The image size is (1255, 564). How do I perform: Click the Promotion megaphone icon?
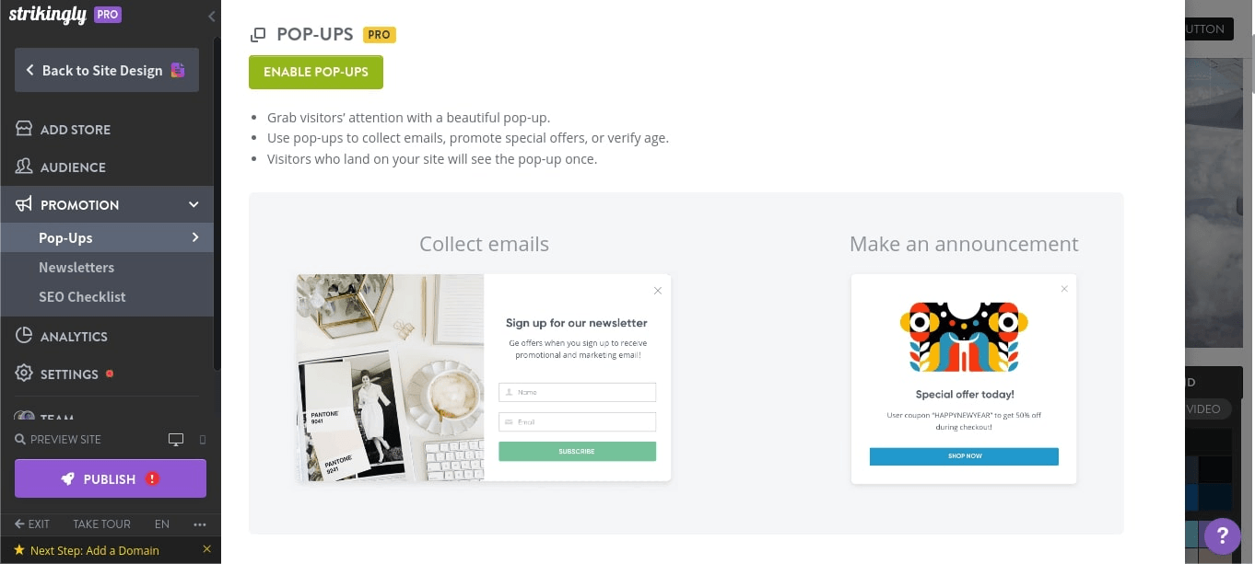24,204
